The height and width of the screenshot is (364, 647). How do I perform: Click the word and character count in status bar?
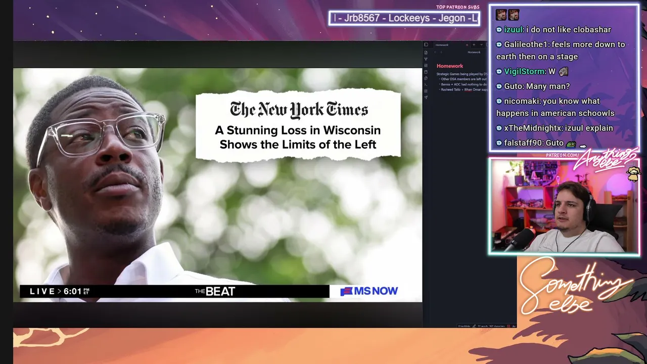coord(492,326)
